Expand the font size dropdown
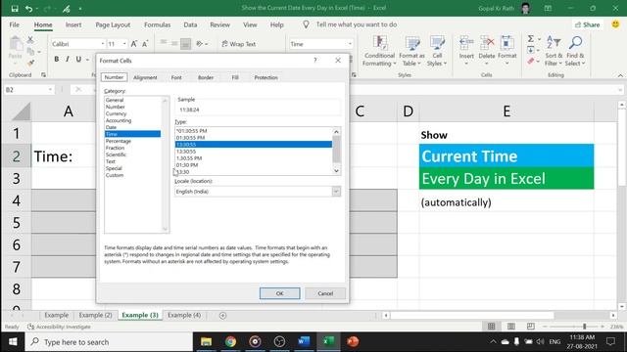Image resolution: width=627 pixels, height=352 pixels. tap(124, 44)
